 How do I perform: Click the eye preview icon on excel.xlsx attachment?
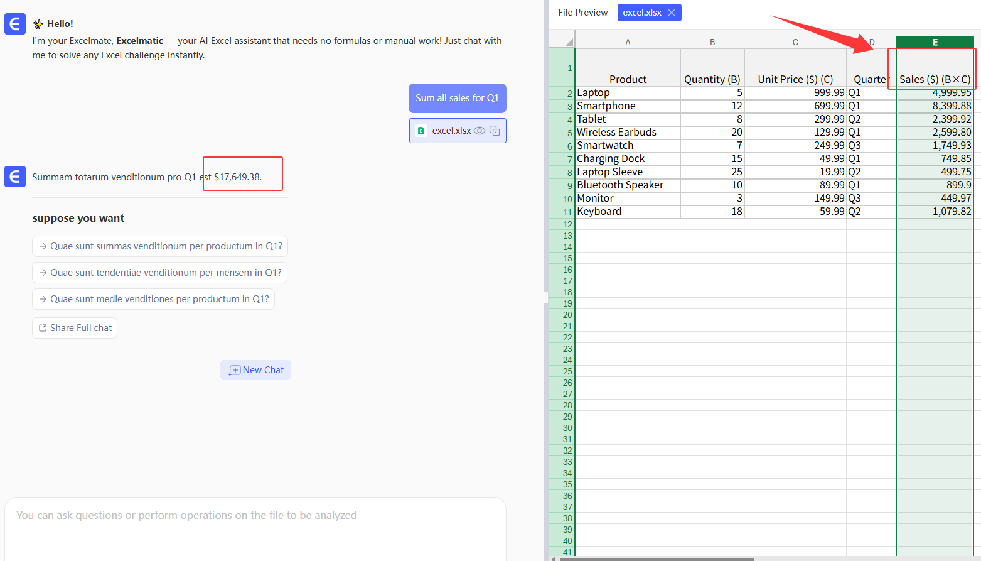coord(480,131)
